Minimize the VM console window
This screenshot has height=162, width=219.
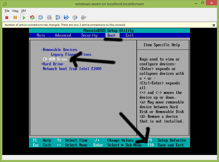(x=196, y=3)
